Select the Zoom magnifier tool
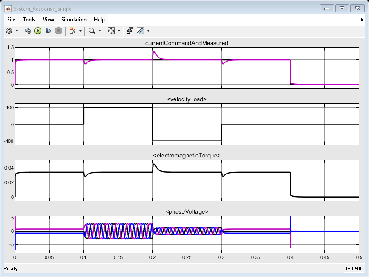The image size is (369, 277). click(x=91, y=31)
